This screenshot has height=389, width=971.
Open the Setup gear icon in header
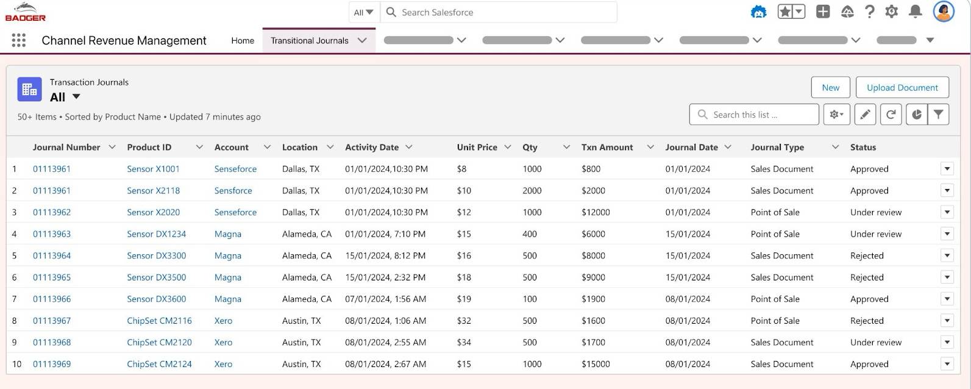click(892, 12)
